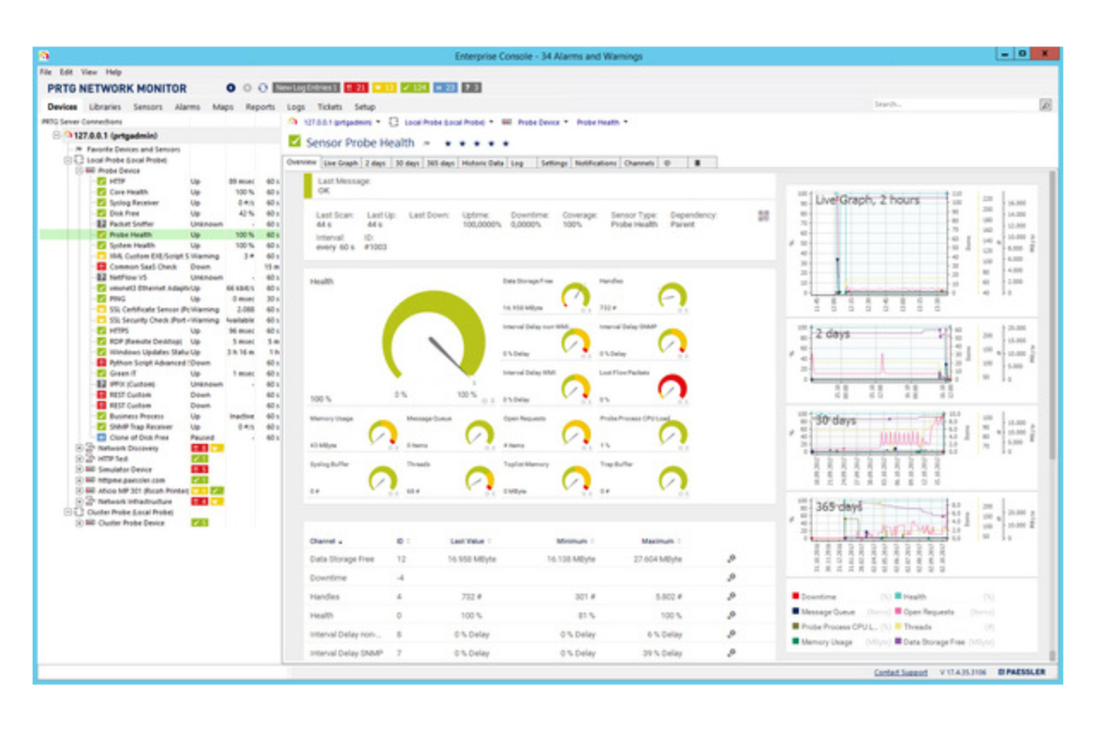
Task: Collapse the 127.0.0.1 (prtgadmin) tree node
Action: click(56, 136)
